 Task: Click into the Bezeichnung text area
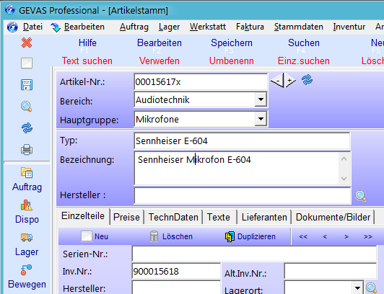(x=237, y=168)
